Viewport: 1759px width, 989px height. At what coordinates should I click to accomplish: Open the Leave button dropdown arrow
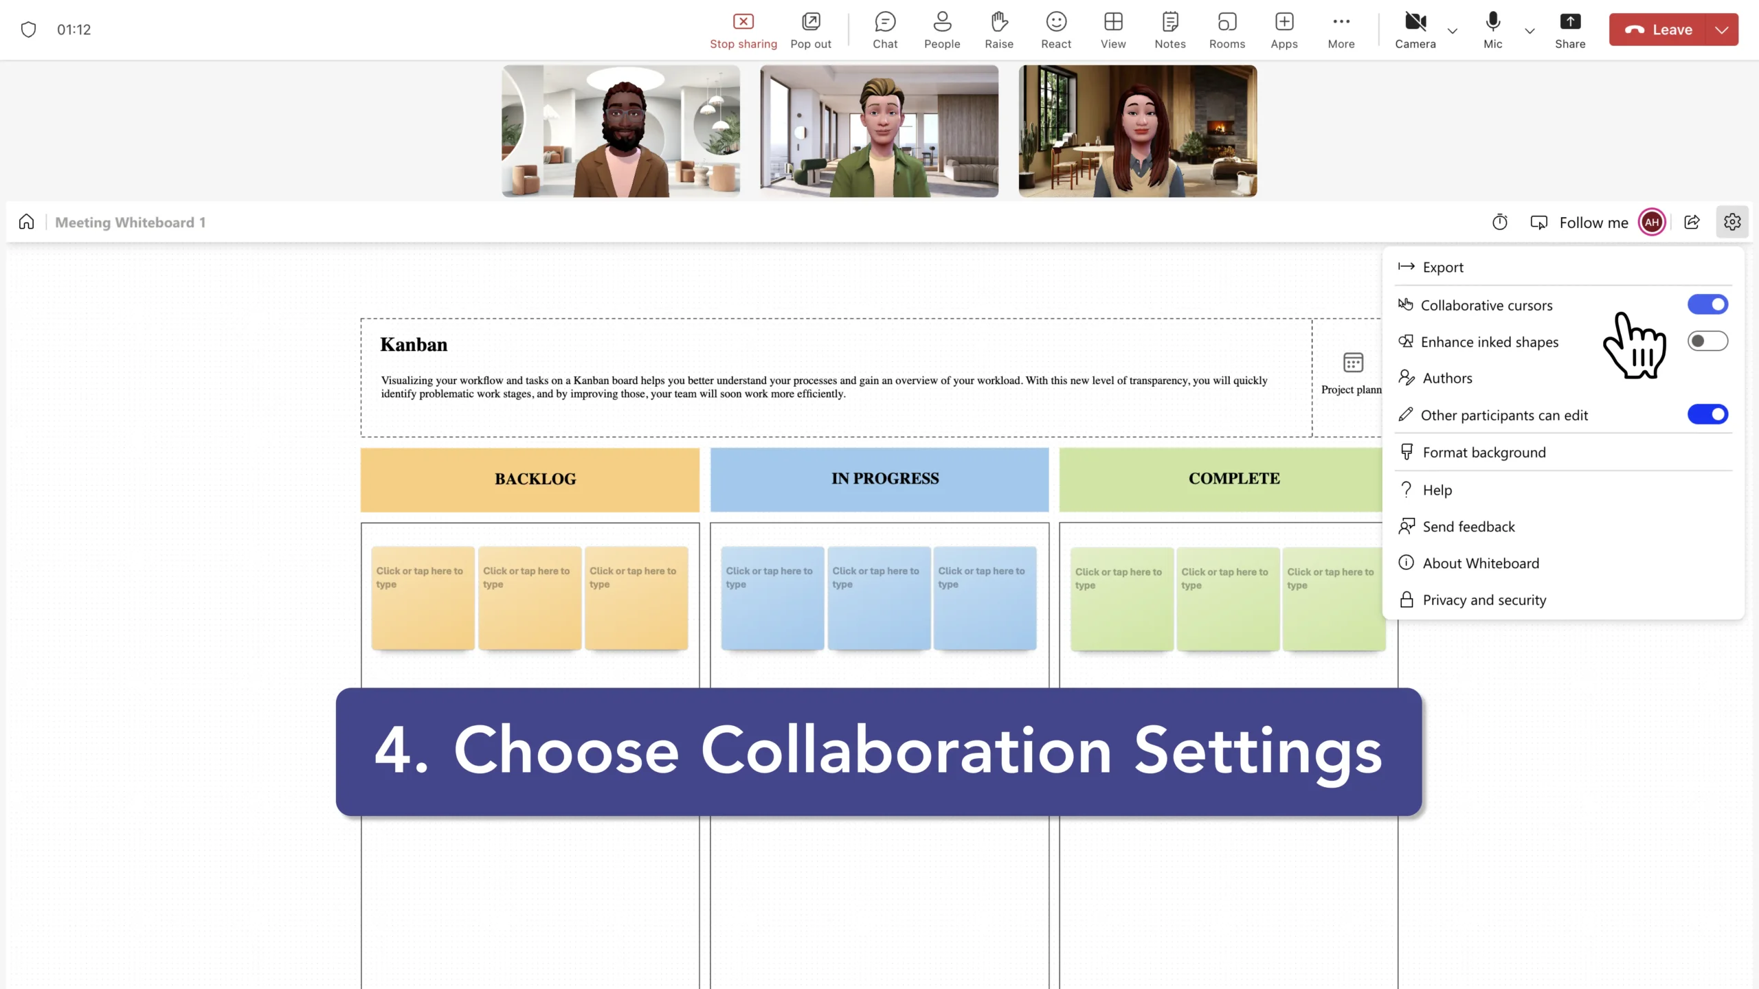coord(1722,30)
